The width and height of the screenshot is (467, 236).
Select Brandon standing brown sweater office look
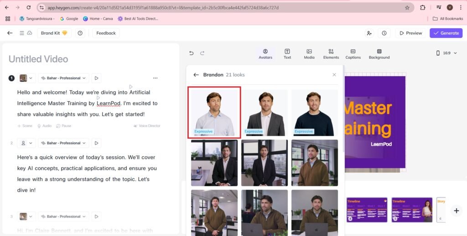pyautogui.click(x=214, y=213)
